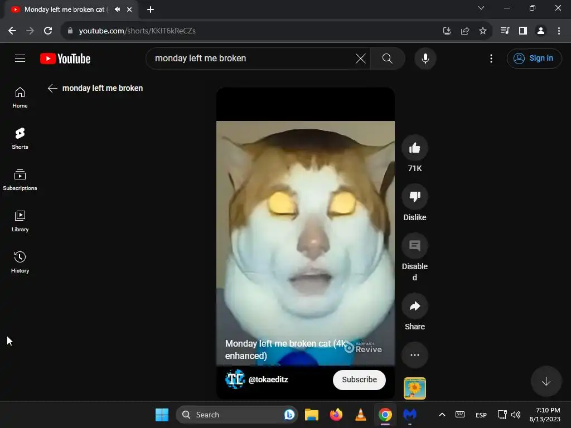Navigate forward in Chrome
The image size is (571, 428).
[x=30, y=31]
